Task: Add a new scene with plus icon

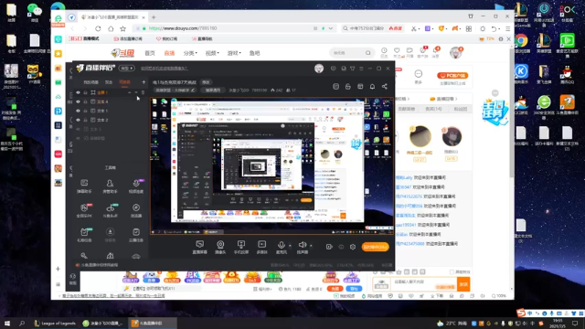Action: click(x=144, y=82)
